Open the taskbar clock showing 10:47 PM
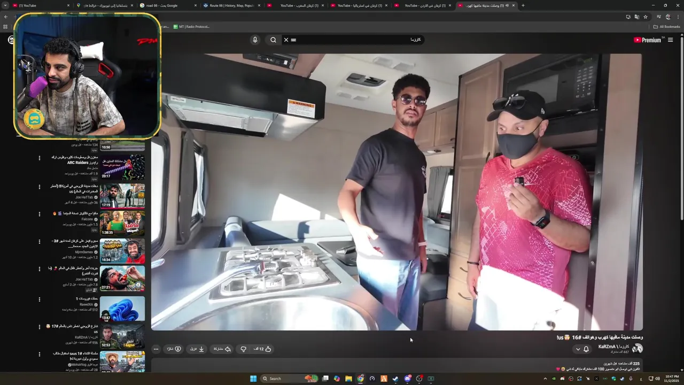 coord(671,379)
